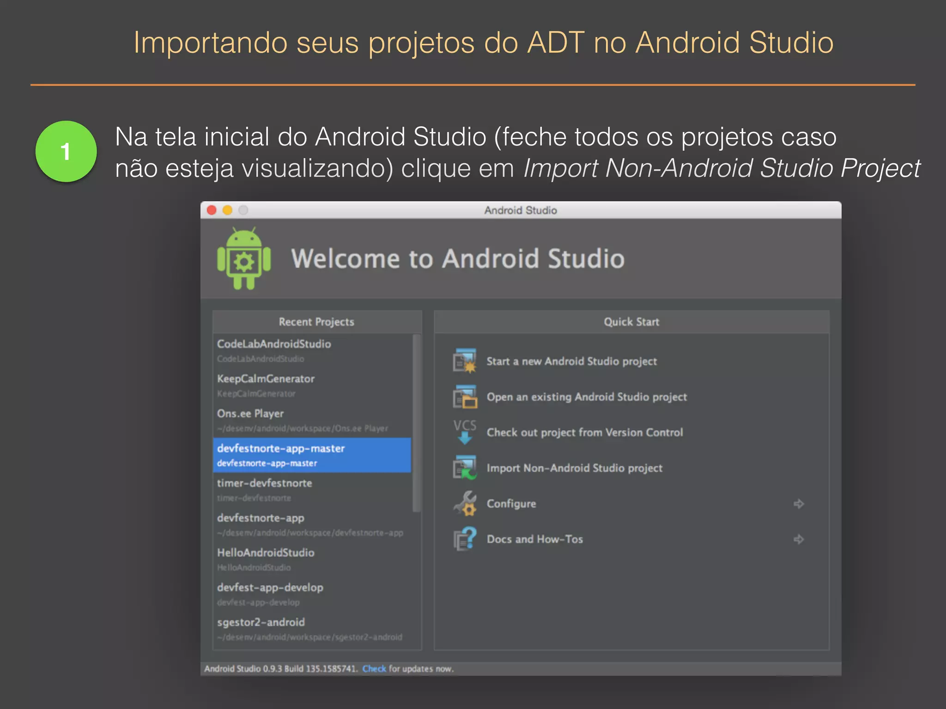Choose Import Non-Android Studio project

pos(574,468)
